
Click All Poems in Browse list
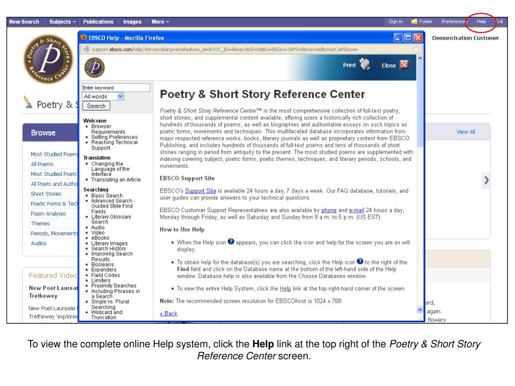(x=42, y=164)
